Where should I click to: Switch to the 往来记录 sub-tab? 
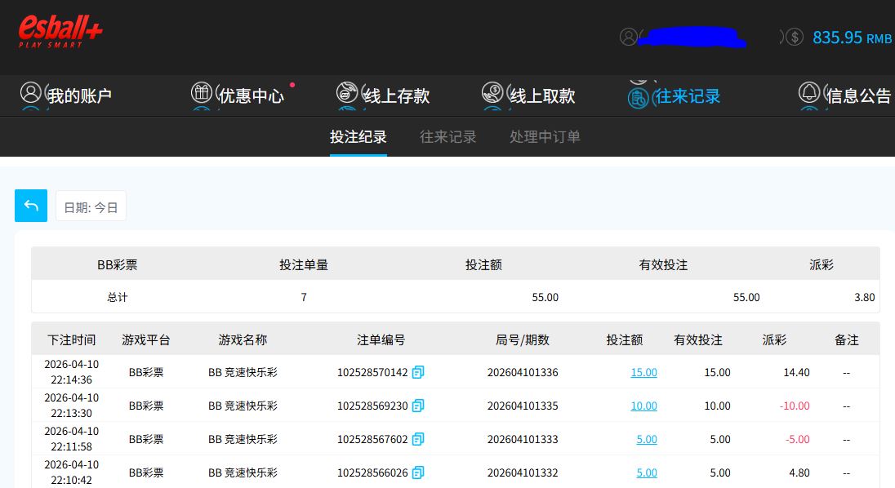pyautogui.click(x=447, y=137)
